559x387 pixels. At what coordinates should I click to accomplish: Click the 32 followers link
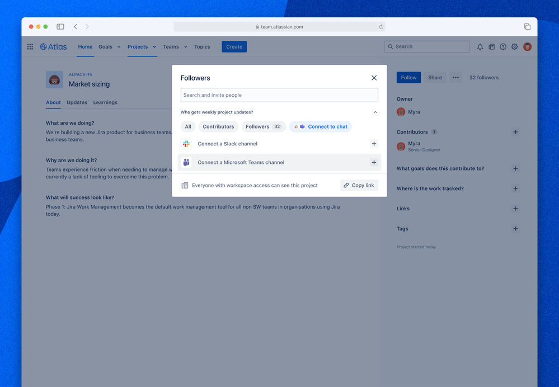pyautogui.click(x=484, y=77)
